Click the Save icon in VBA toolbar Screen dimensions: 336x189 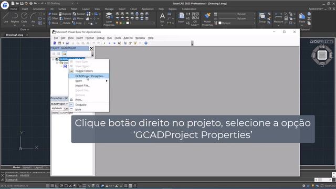coord(67,43)
